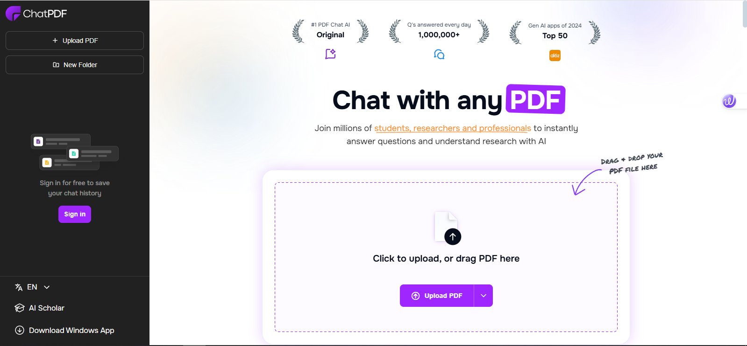Open the floating purple assistant widget icon

click(729, 101)
